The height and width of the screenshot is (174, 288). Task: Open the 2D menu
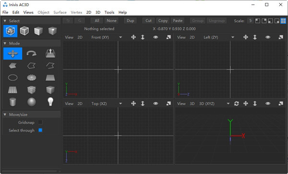click(89, 12)
